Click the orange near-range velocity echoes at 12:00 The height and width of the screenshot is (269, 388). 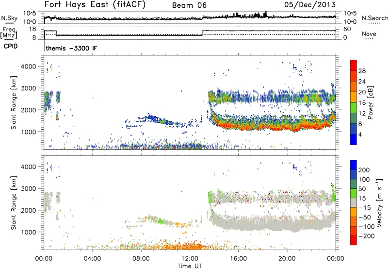pyautogui.click(x=190, y=246)
